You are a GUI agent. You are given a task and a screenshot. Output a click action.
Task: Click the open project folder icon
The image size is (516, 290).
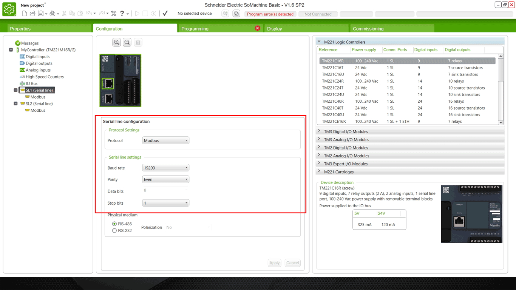click(32, 14)
